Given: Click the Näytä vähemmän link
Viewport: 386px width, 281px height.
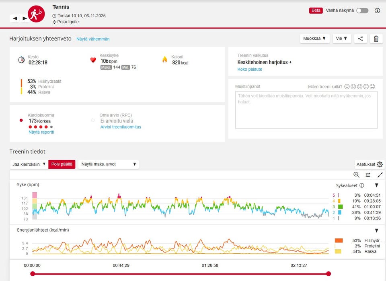Looking at the screenshot, I should (93, 39).
